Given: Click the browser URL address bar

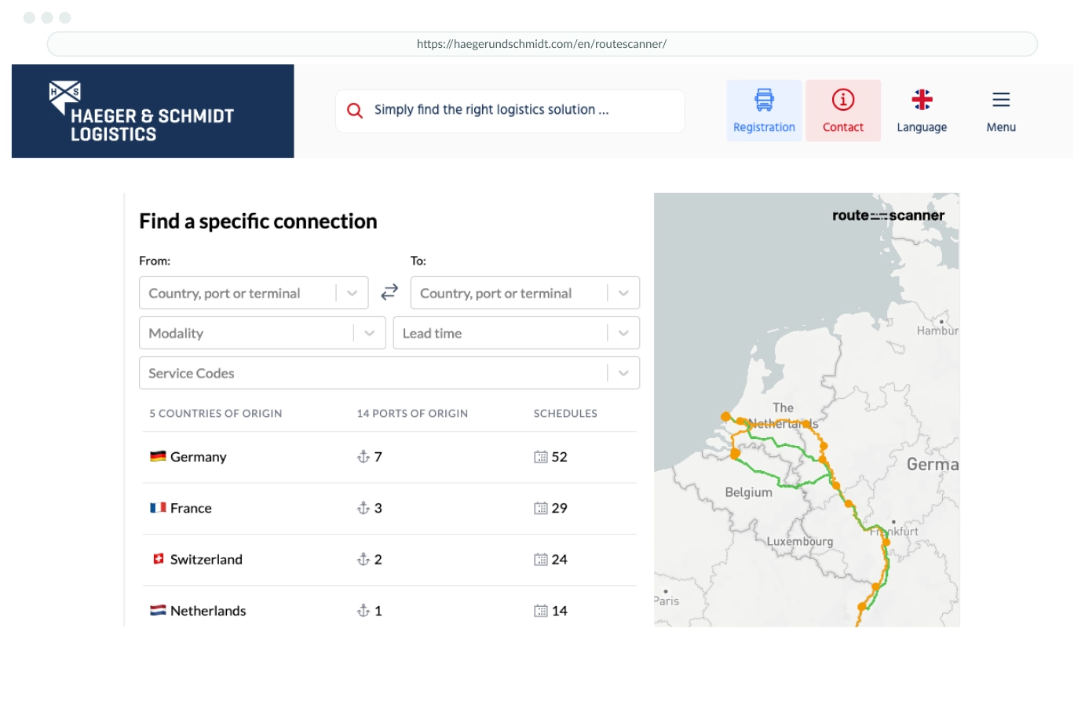Looking at the screenshot, I should [x=542, y=44].
